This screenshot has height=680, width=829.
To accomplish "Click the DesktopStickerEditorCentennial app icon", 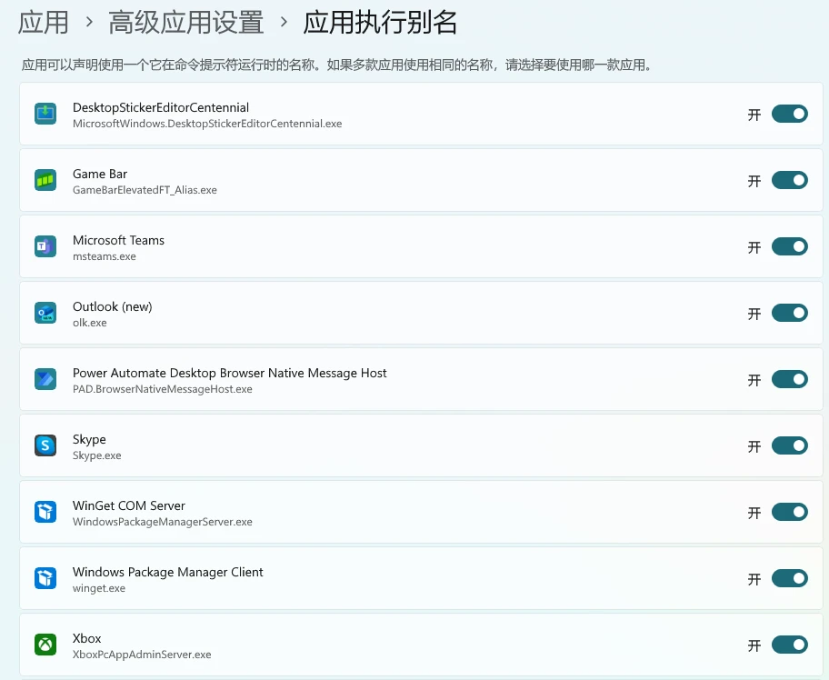I will click(45, 114).
